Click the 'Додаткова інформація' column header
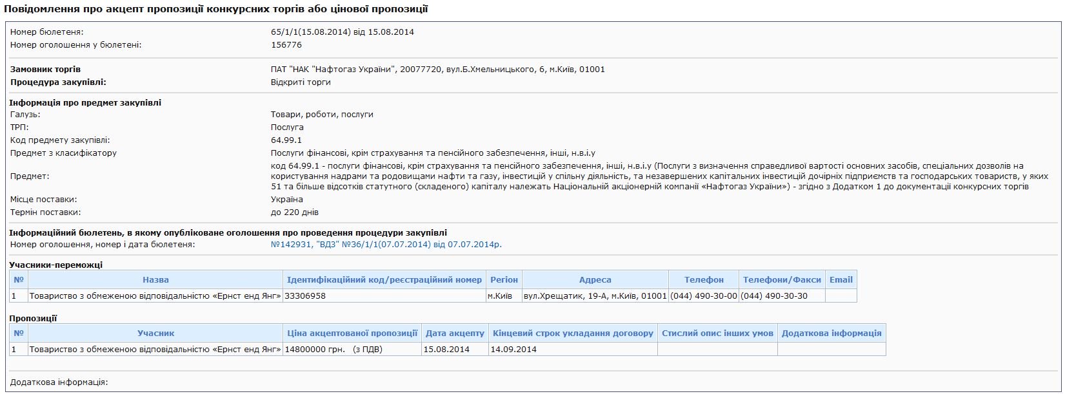1065x394 pixels. 831,333
